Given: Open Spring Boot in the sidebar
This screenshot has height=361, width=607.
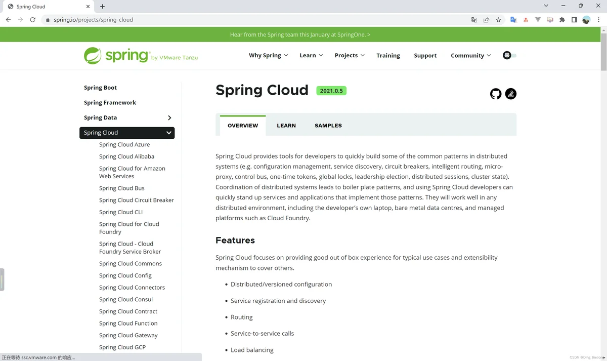Looking at the screenshot, I should coord(100,88).
